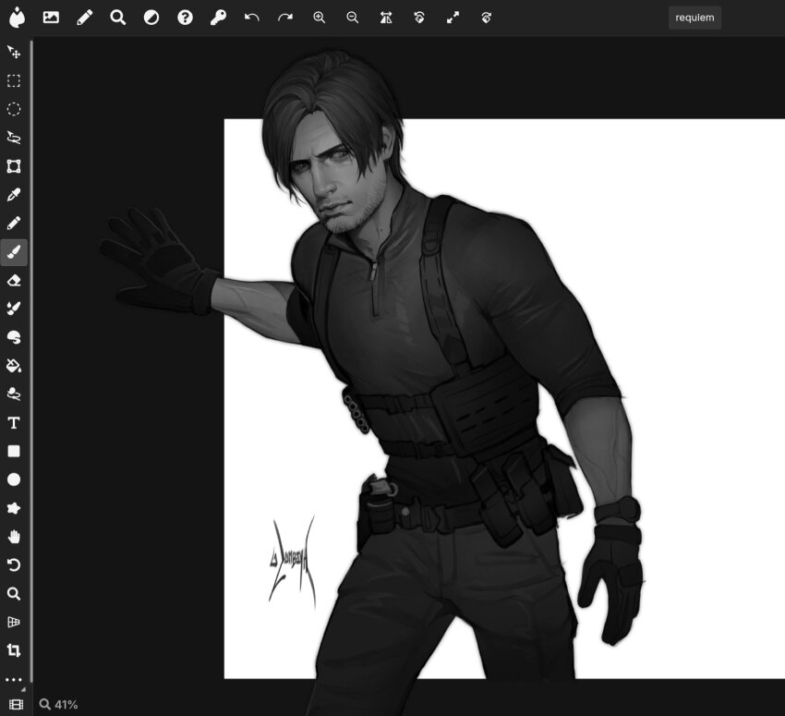Zoom in using the plus magnifier
The height and width of the screenshot is (716, 785).
(x=319, y=18)
